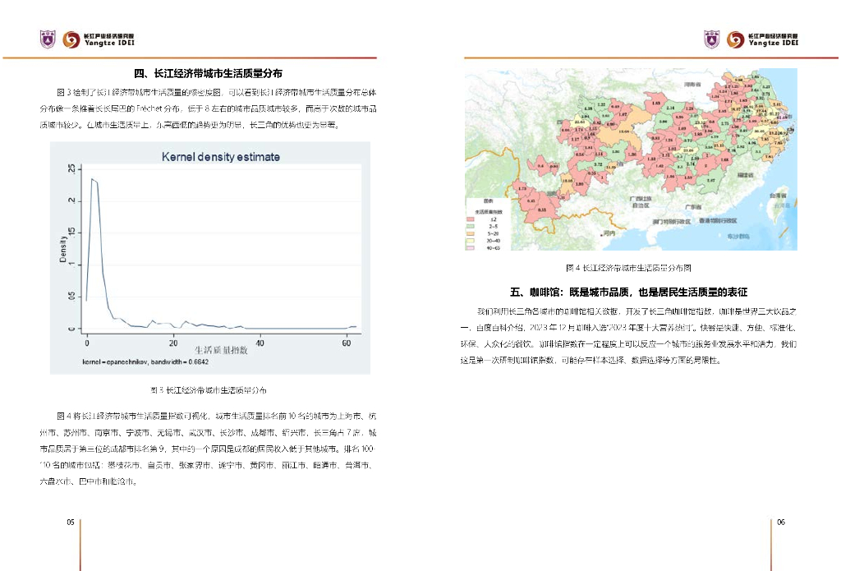The width and height of the screenshot is (841, 571).
Task: Click the "福建省" label on the map
Action: tap(745, 175)
